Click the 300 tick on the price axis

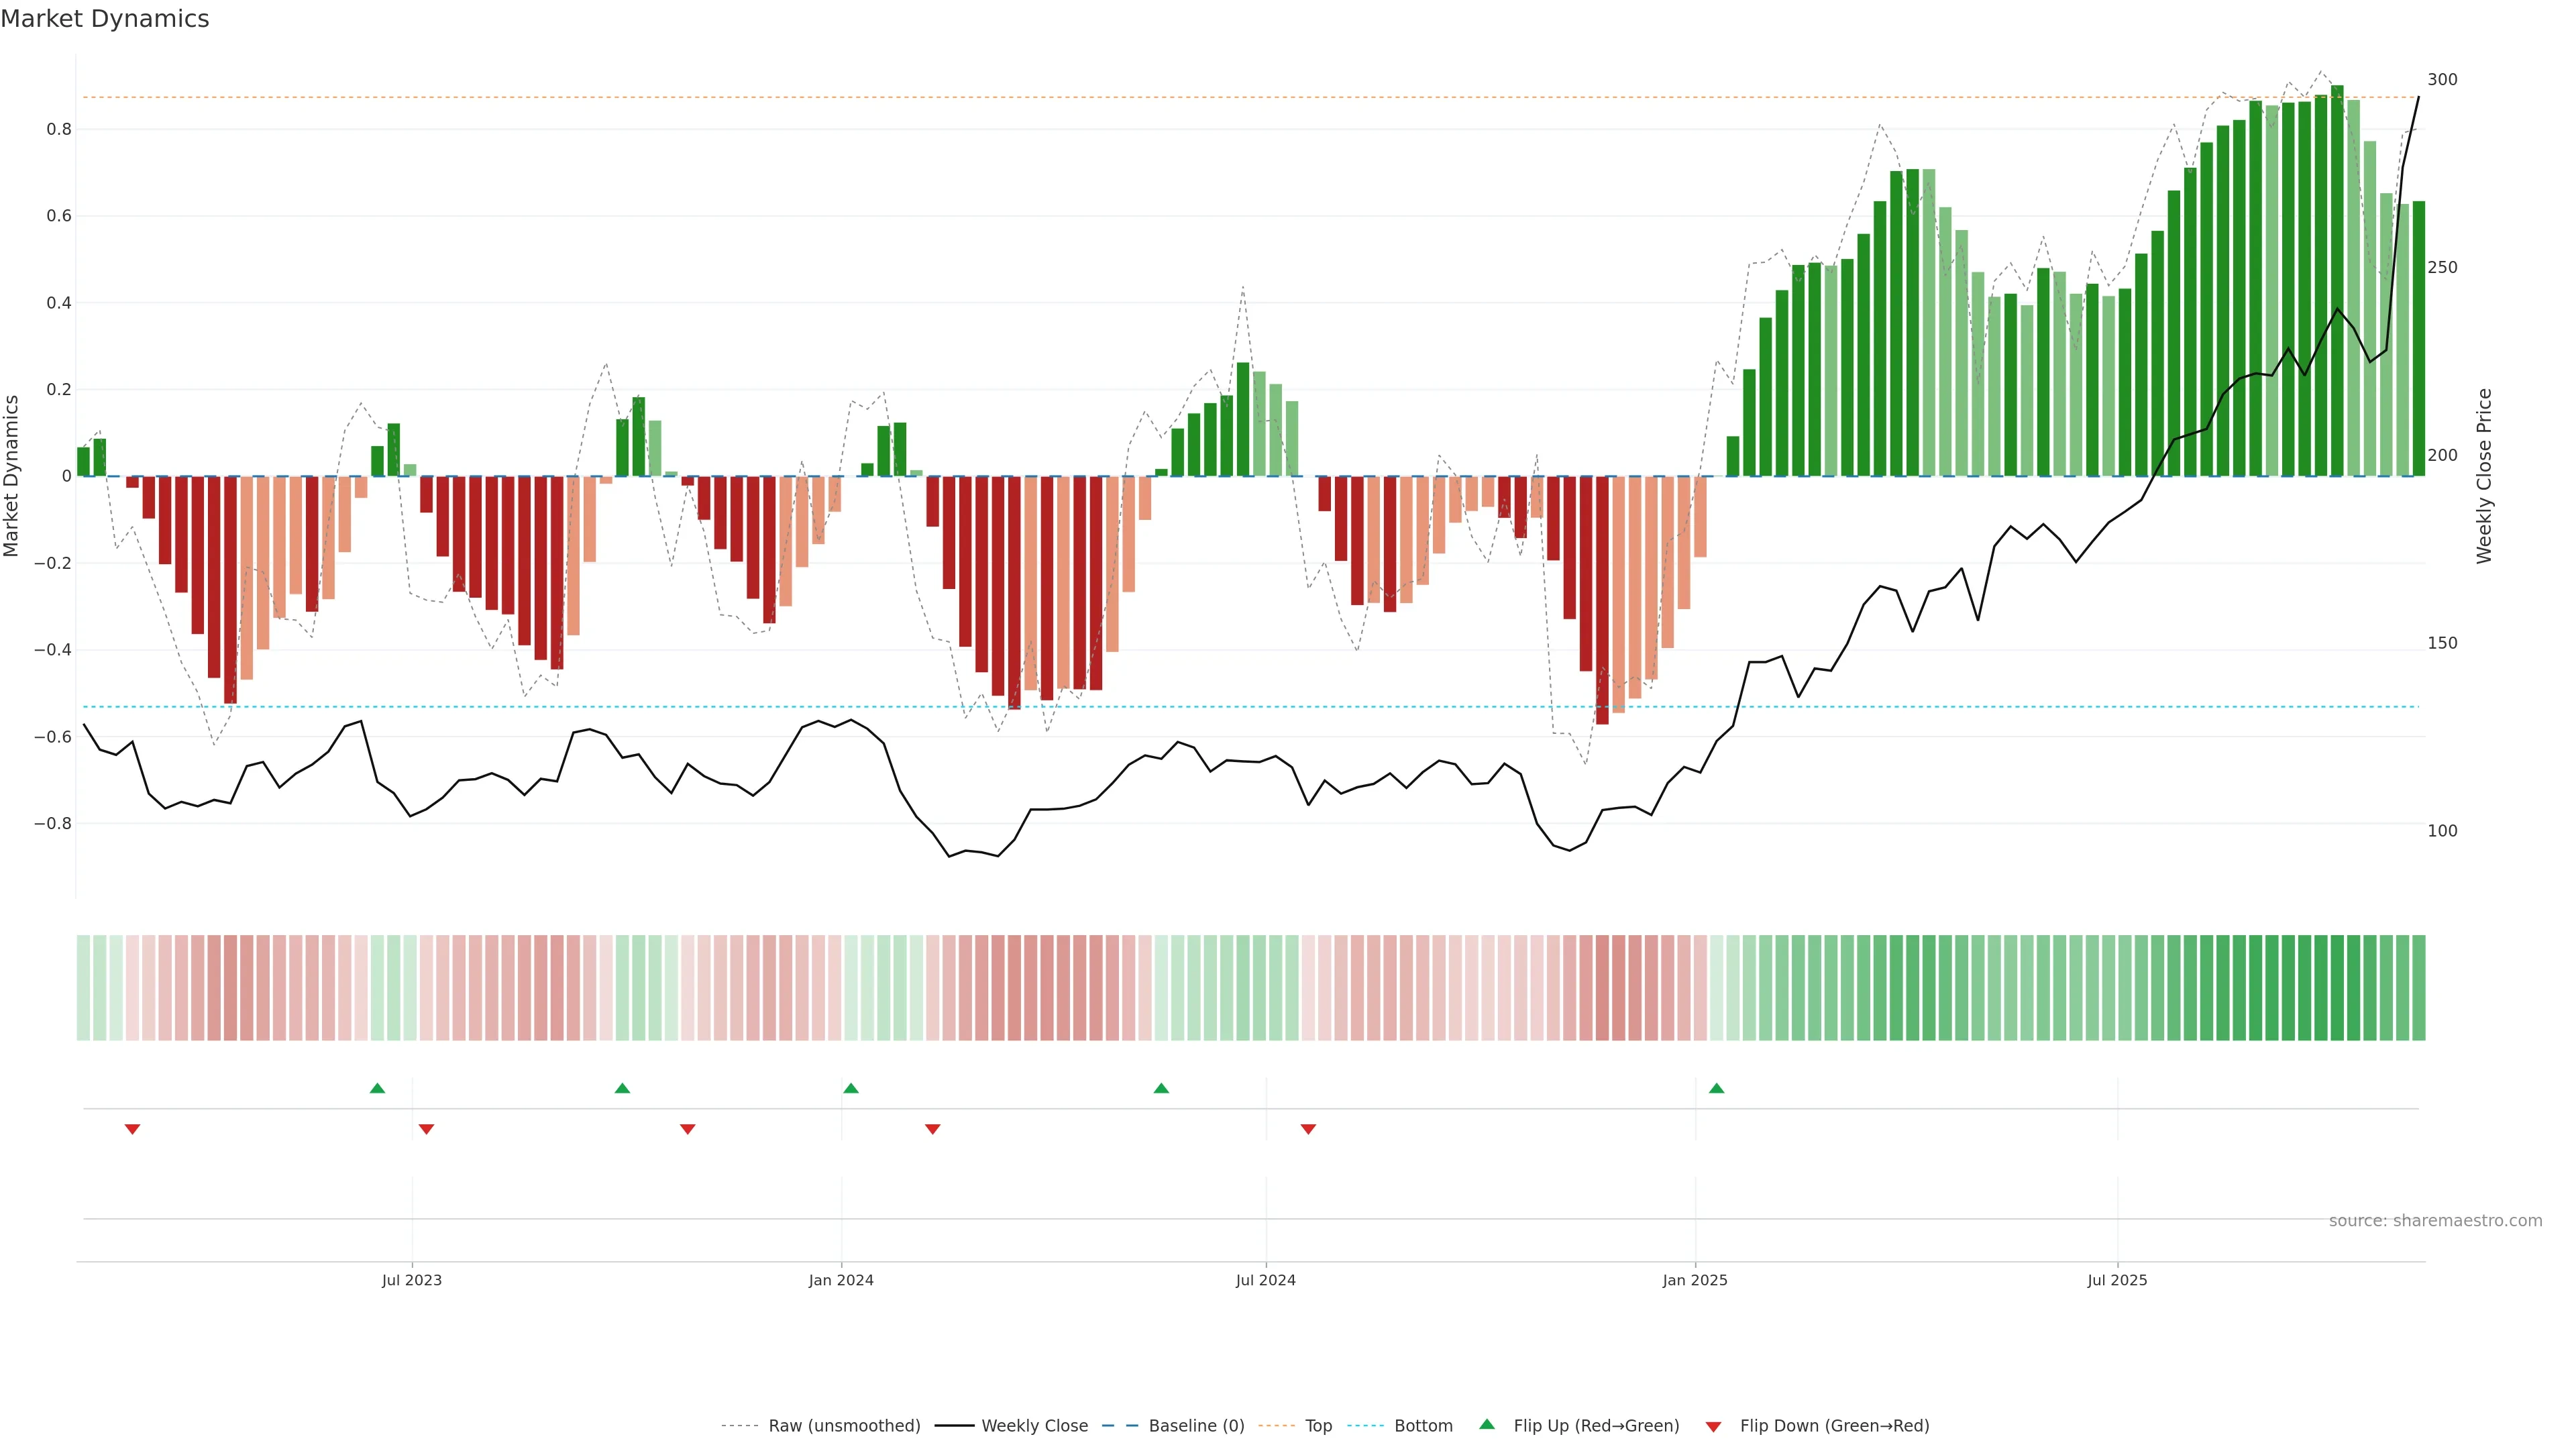point(2442,80)
